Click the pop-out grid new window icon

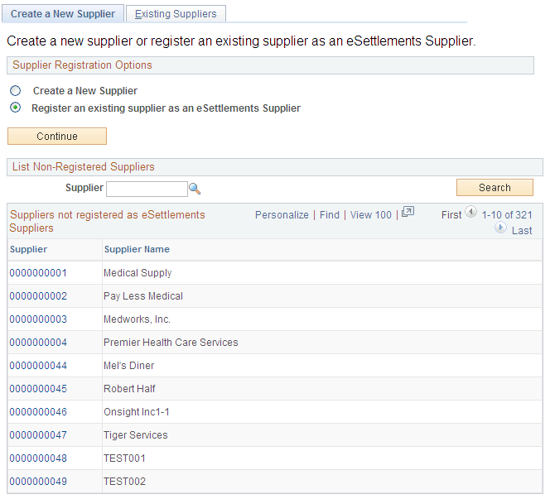click(408, 212)
